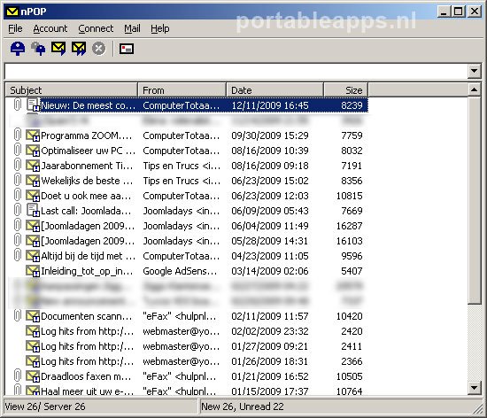This screenshot has height=418, width=487.
Task: Select message dated 08/16/2009 09:18
Action: tap(186, 166)
